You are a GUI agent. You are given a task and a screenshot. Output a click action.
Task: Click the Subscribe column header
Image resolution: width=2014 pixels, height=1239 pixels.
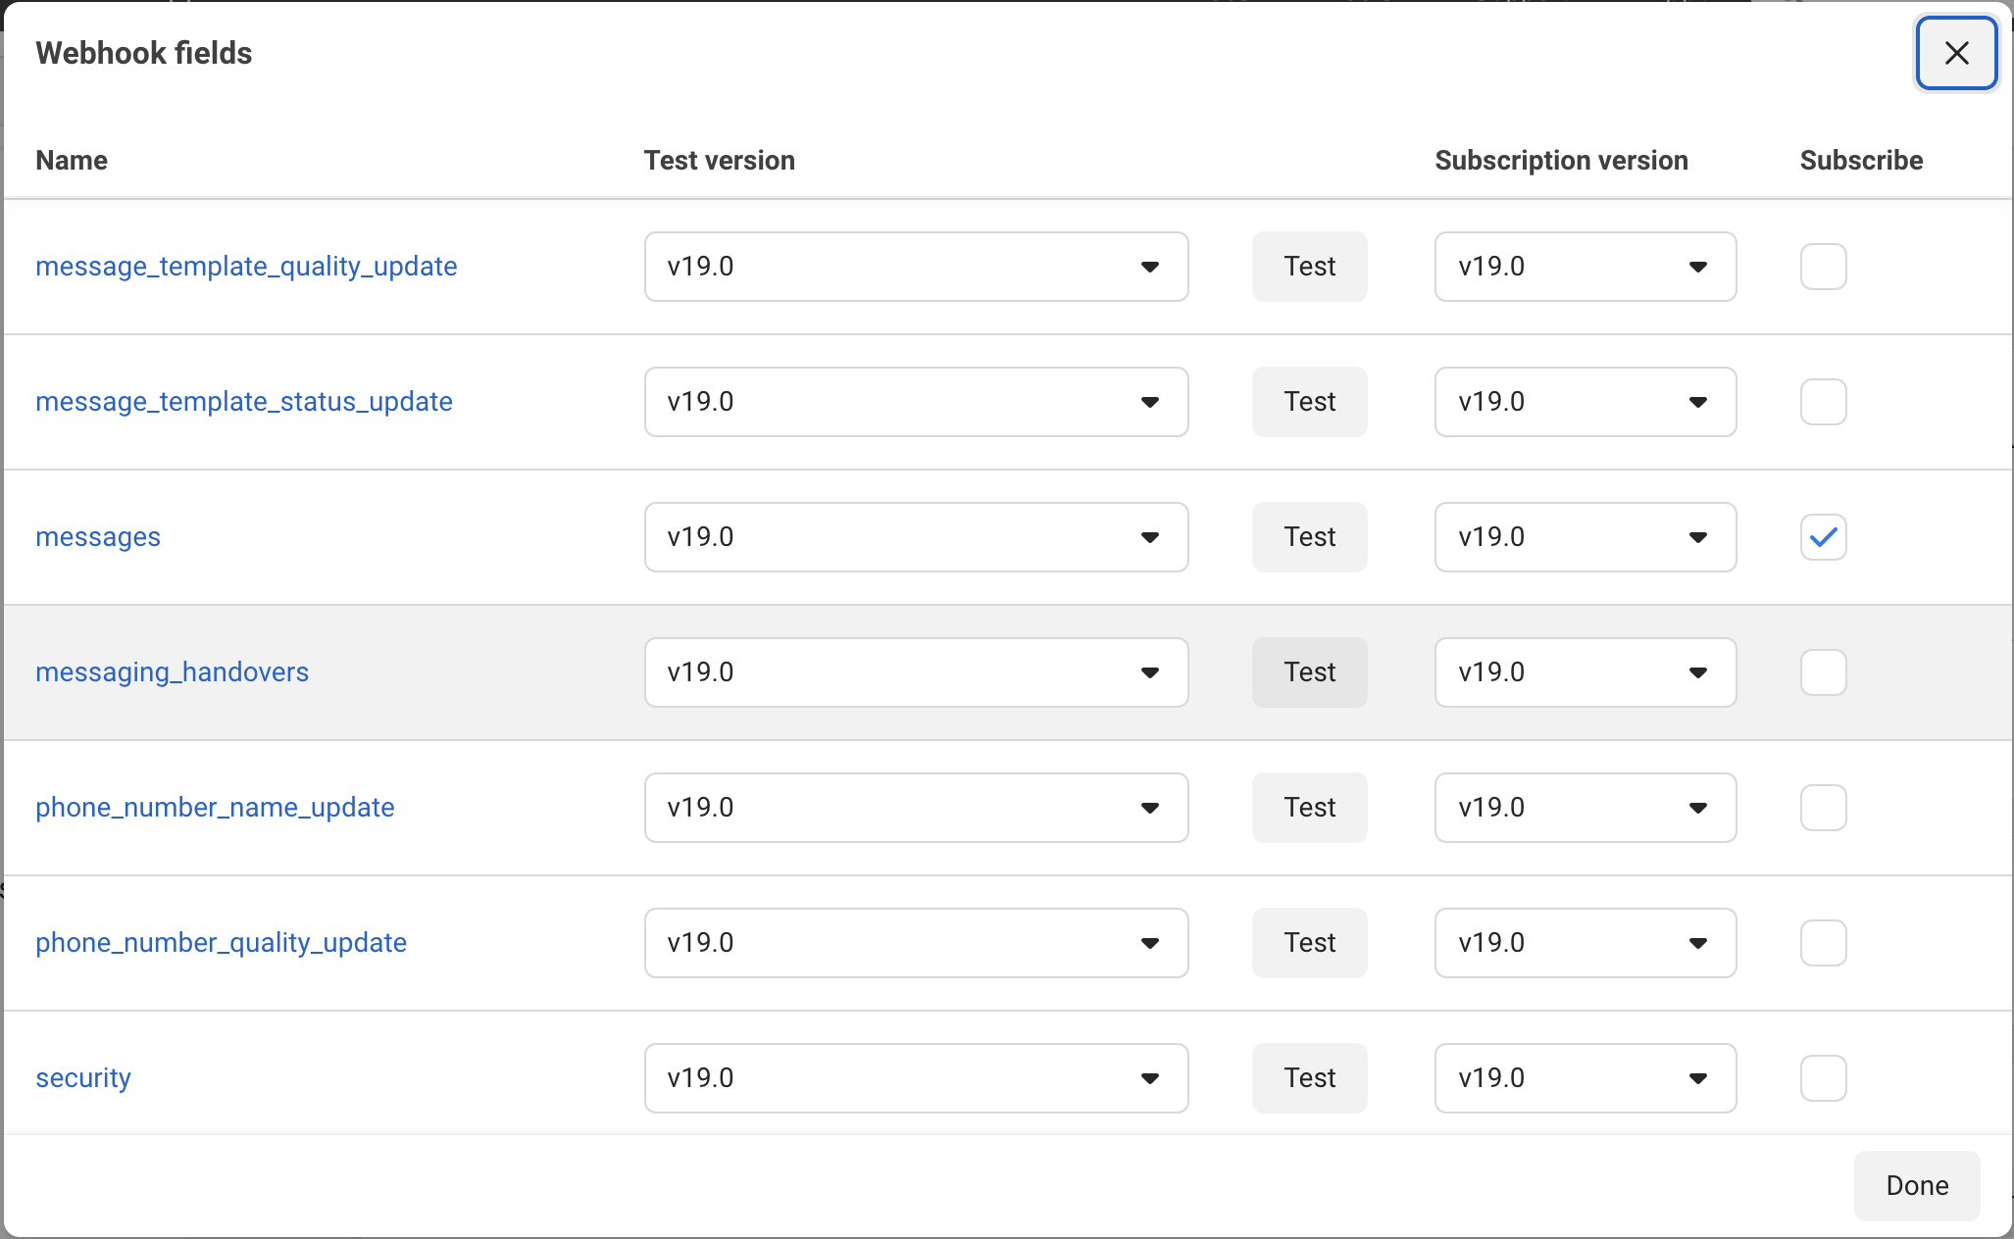1861,161
